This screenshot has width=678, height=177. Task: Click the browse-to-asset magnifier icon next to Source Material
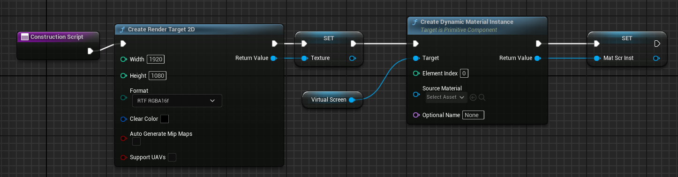tap(482, 97)
